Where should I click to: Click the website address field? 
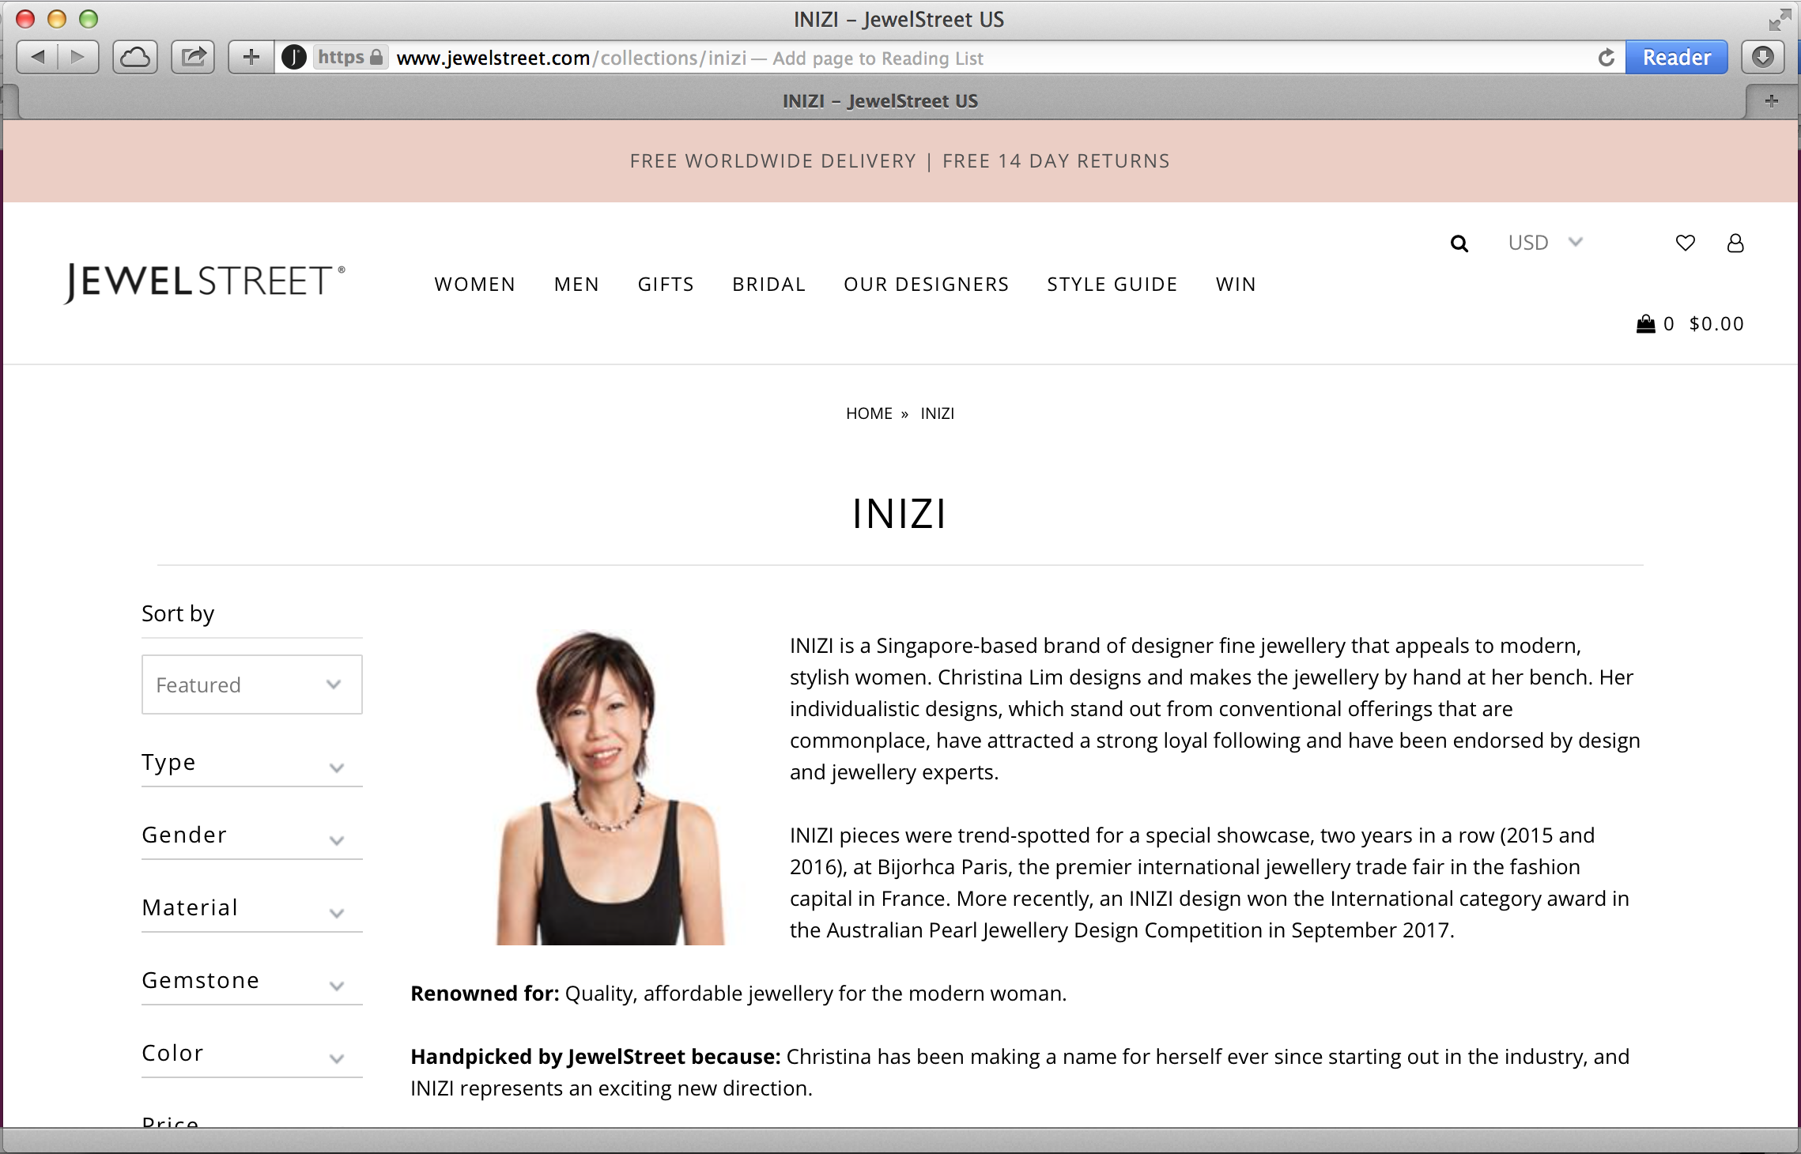pyautogui.click(x=949, y=58)
